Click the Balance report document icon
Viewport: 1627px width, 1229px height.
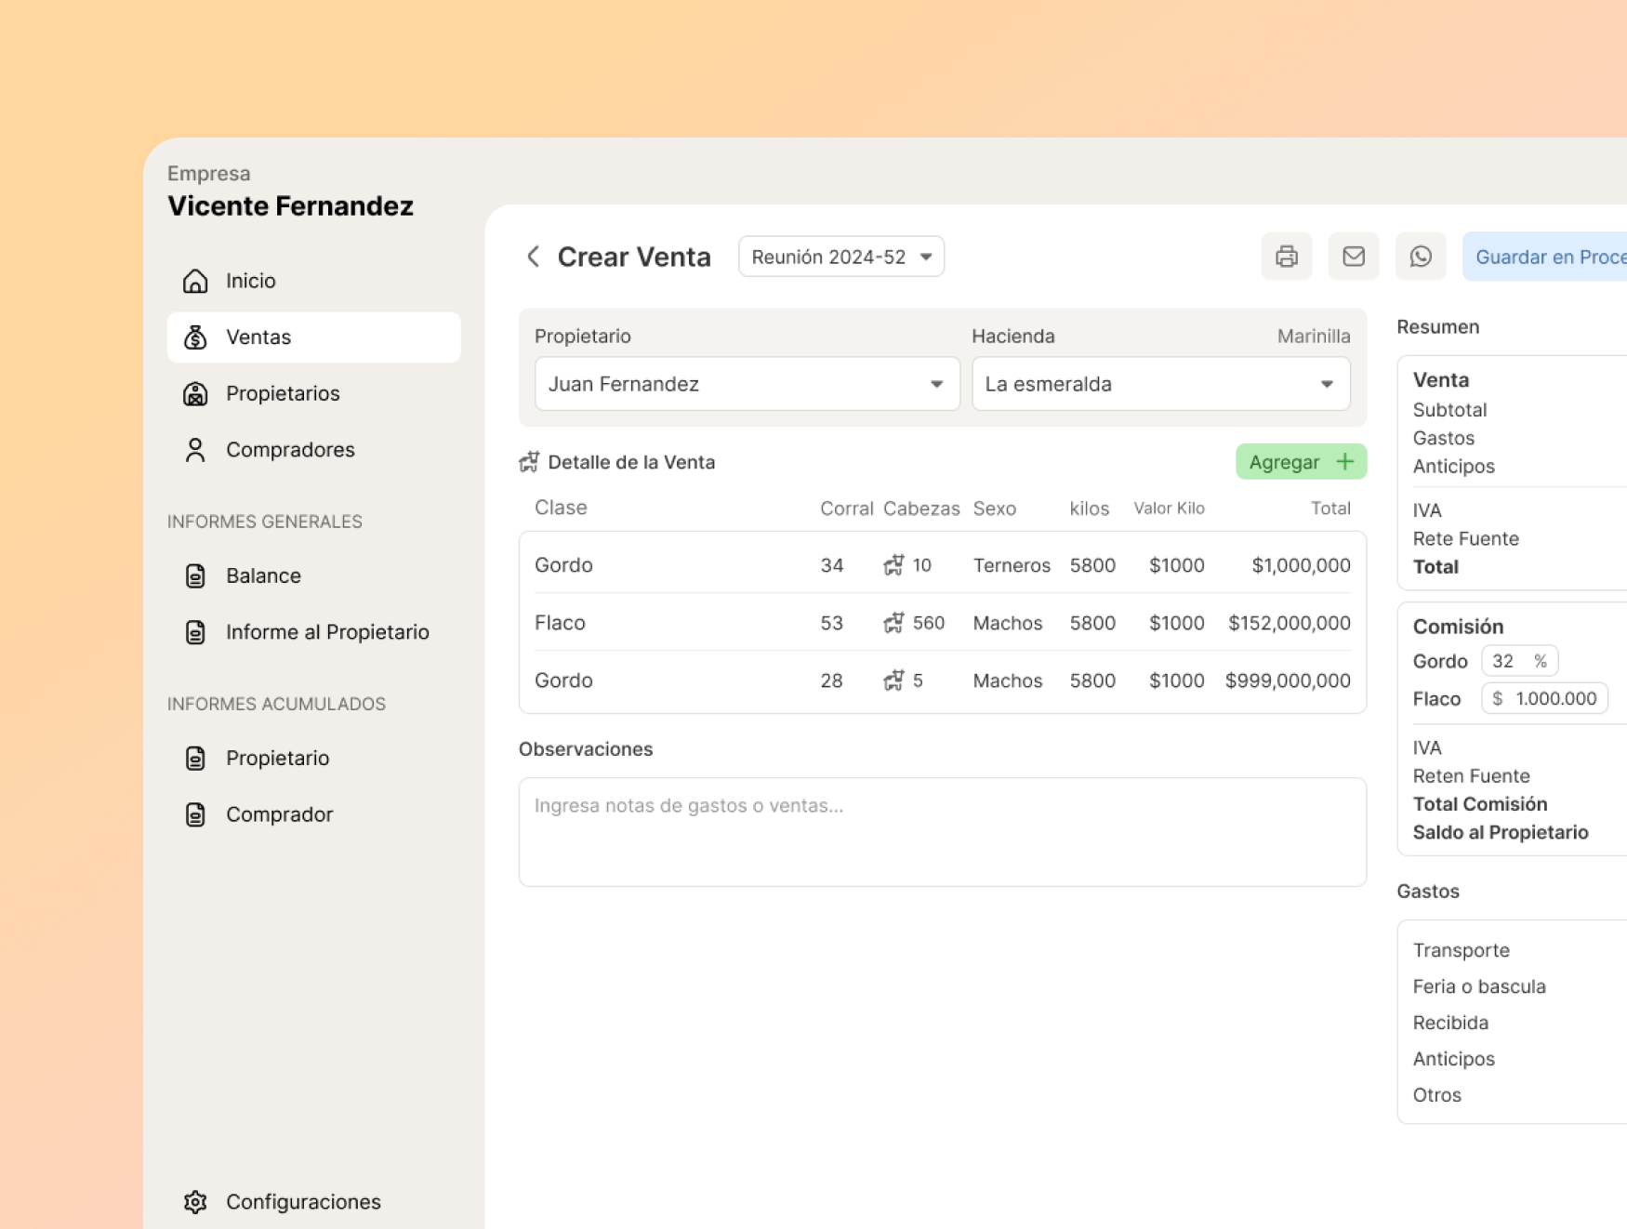click(195, 576)
